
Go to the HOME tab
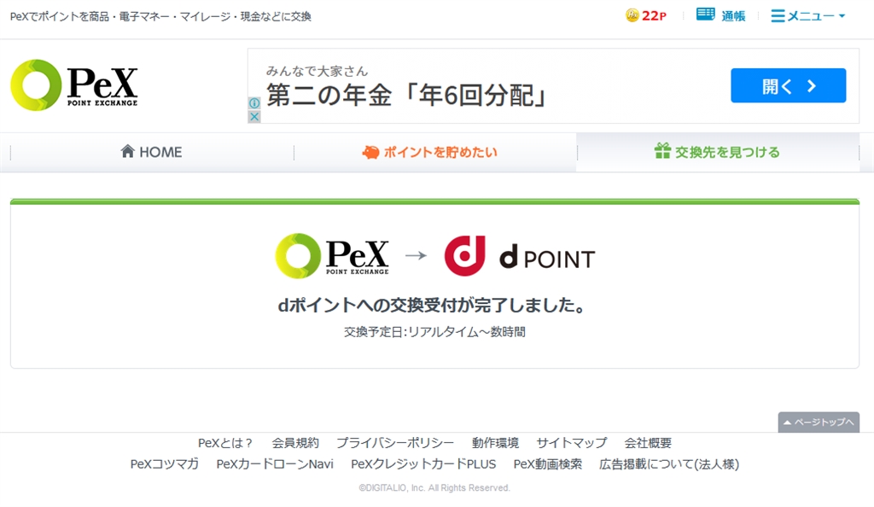pyautogui.click(x=152, y=152)
